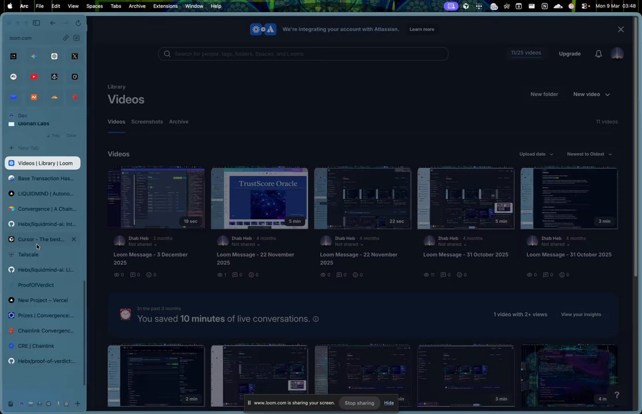The height and width of the screenshot is (414, 642).
Task: Open Control Center in macOS menu bar
Action: (x=584, y=6)
